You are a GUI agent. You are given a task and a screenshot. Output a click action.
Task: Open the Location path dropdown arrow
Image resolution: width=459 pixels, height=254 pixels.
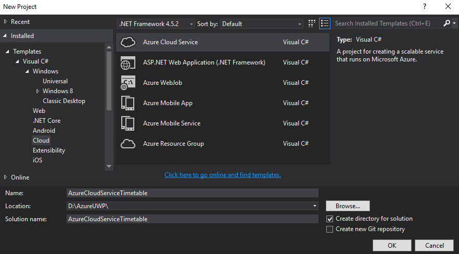coord(315,206)
